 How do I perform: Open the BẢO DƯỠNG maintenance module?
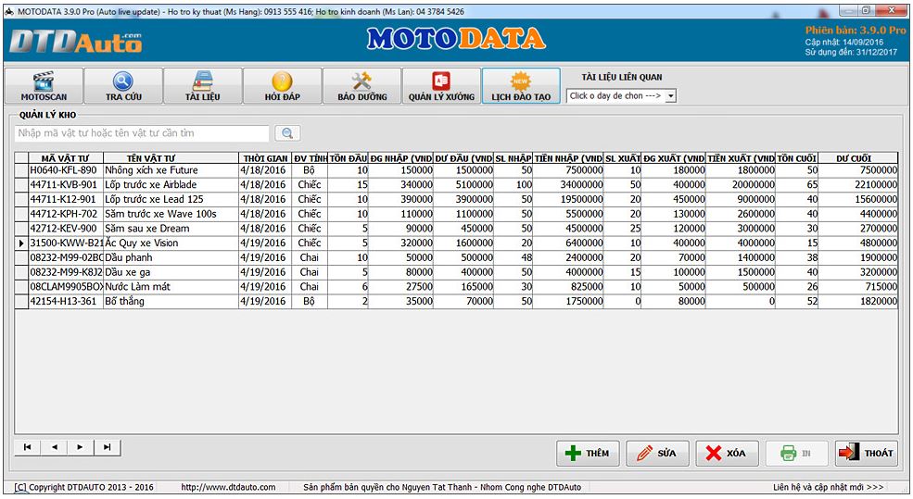(362, 86)
